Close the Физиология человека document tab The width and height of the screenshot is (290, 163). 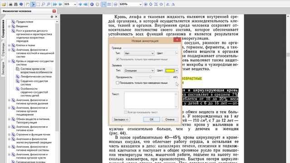coord(54,11)
